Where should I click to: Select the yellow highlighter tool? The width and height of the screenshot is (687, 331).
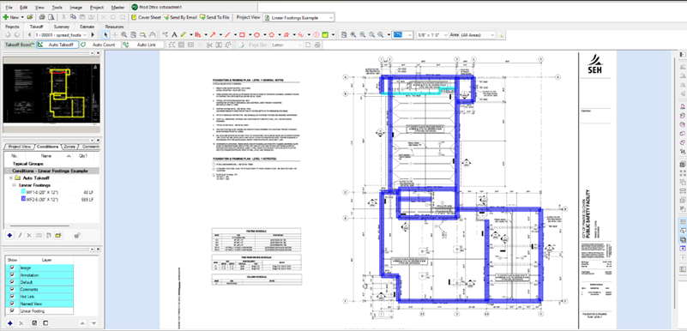pos(184,34)
